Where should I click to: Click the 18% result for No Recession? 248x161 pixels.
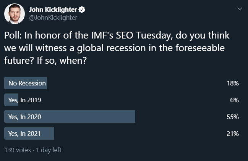point(233,83)
